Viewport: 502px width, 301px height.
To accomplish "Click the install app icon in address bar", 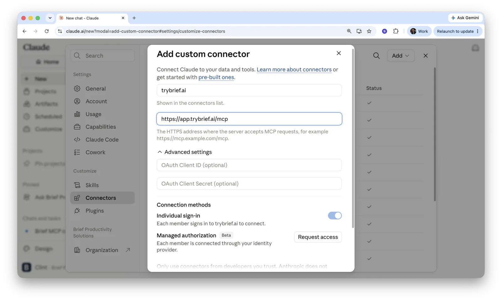I will click(x=359, y=31).
